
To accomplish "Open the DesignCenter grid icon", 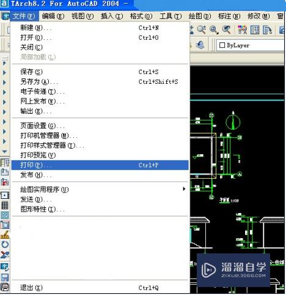I will (x=255, y=30).
